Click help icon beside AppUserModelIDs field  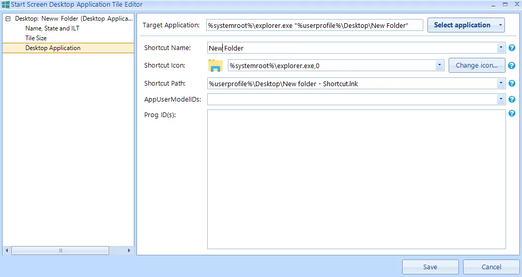[x=512, y=100]
